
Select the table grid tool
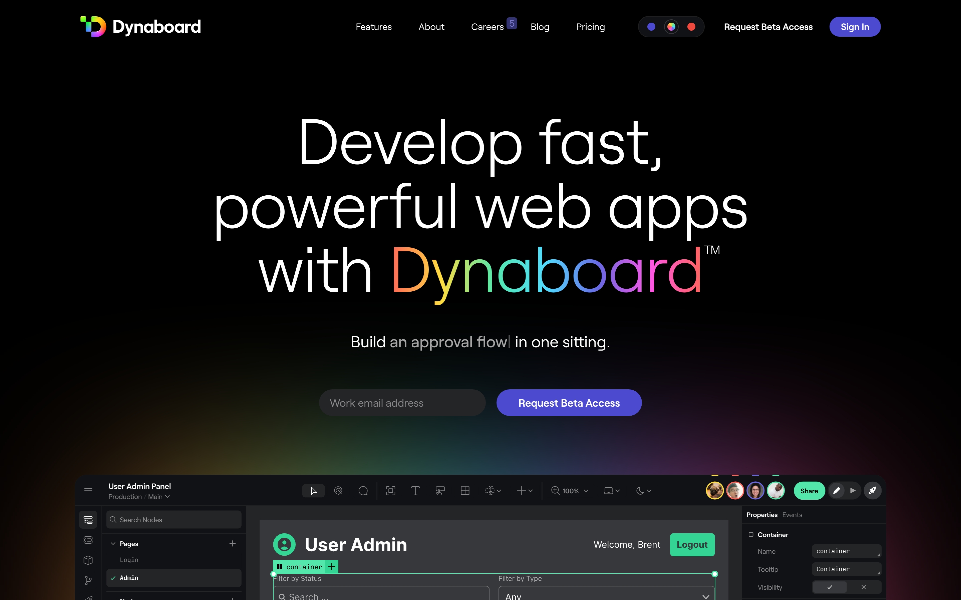(465, 491)
